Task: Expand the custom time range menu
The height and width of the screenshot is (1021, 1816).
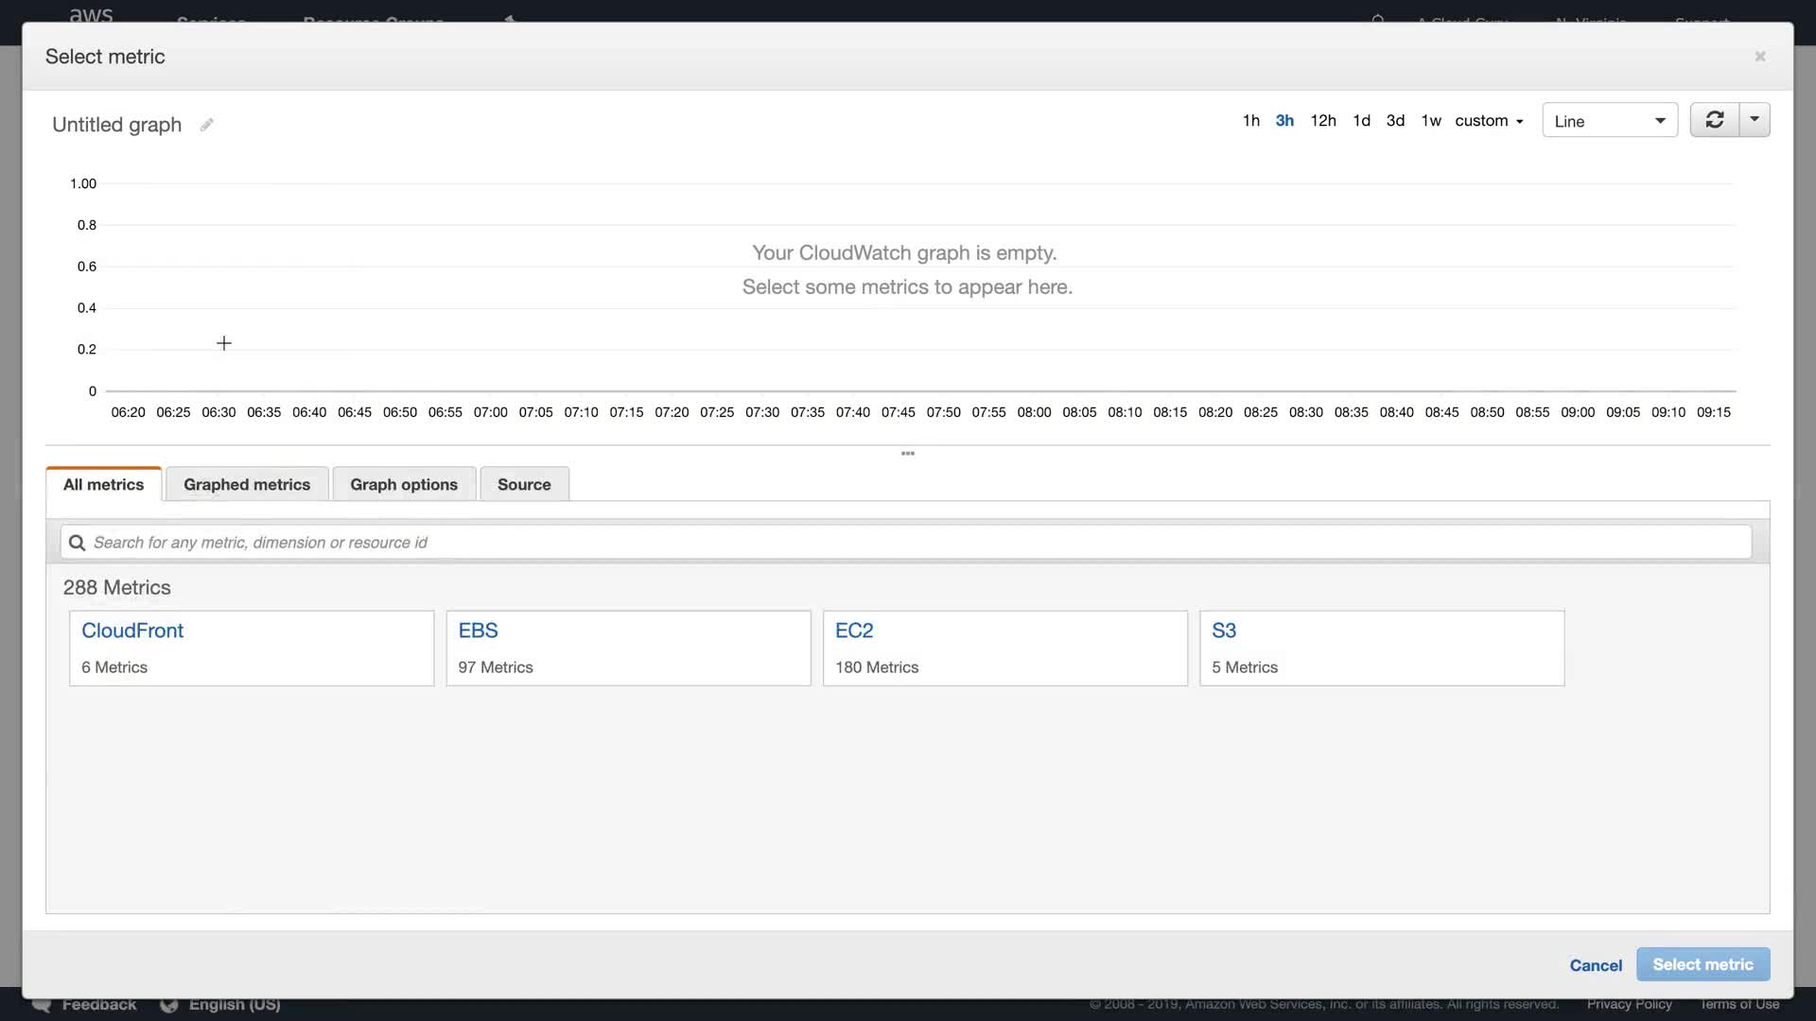Action: 1489,121
